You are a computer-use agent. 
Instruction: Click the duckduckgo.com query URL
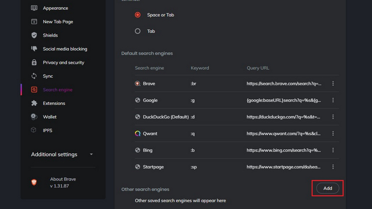(x=283, y=117)
